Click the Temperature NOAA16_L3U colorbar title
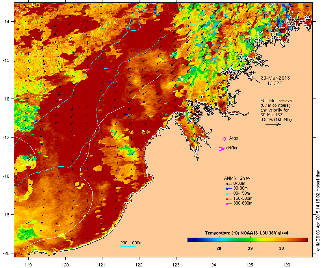Image resolution: width=323 pixels, height=268 pixels. pyautogui.click(x=247, y=233)
